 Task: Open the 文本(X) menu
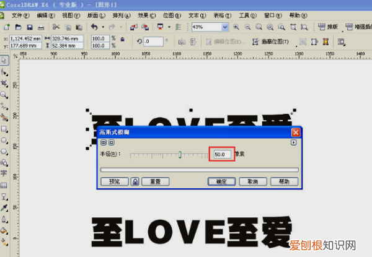click(x=197, y=15)
